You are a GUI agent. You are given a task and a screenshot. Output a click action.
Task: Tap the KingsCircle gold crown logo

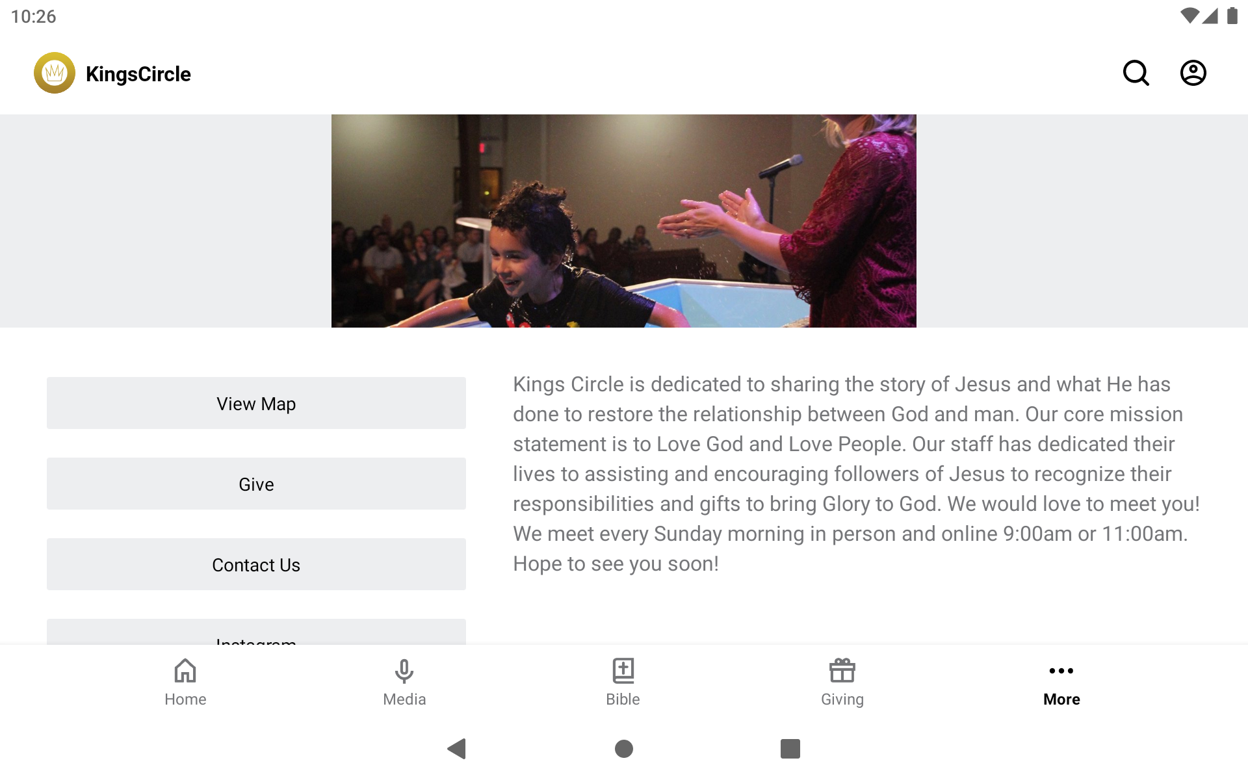[55, 73]
